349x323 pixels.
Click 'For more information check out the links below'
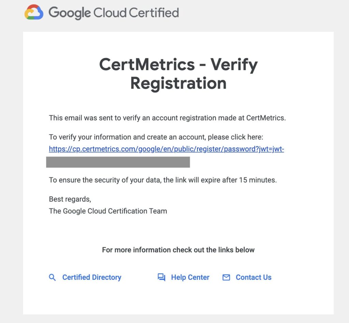point(178,250)
